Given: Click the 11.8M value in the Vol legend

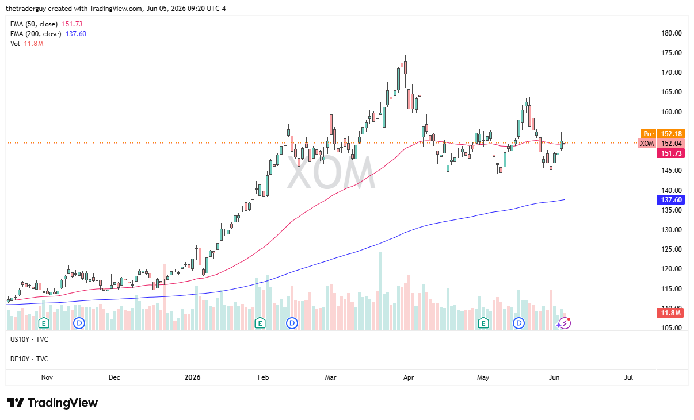Looking at the screenshot, I should point(33,44).
